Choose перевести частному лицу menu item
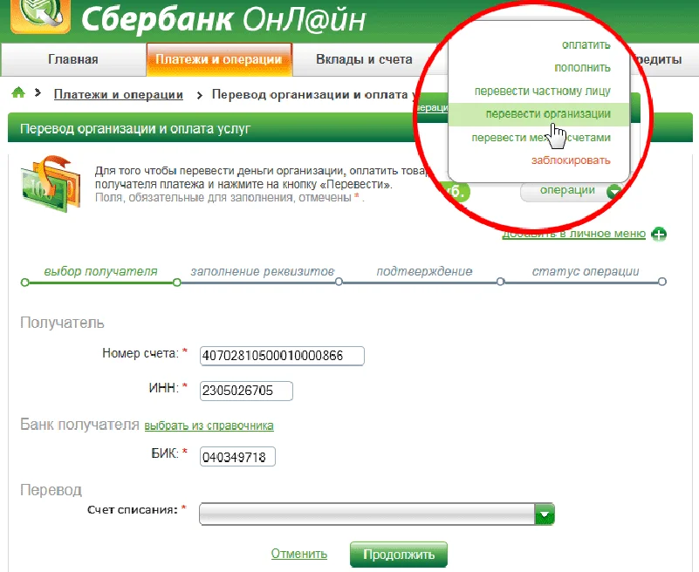Image resolution: width=699 pixels, height=572 pixels. point(542,91)
